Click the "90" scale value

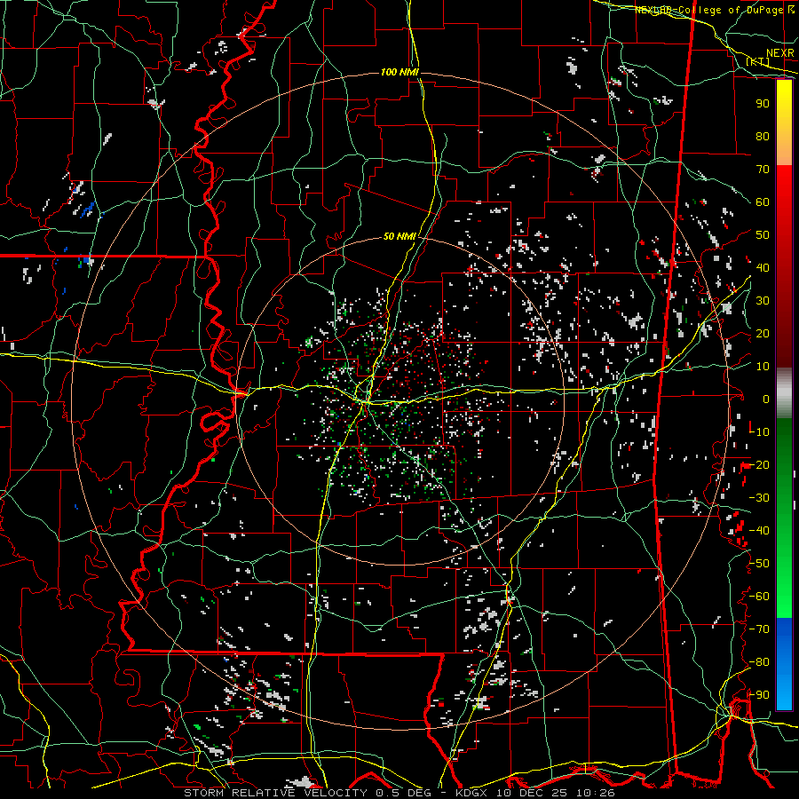[x=763, y=104]
